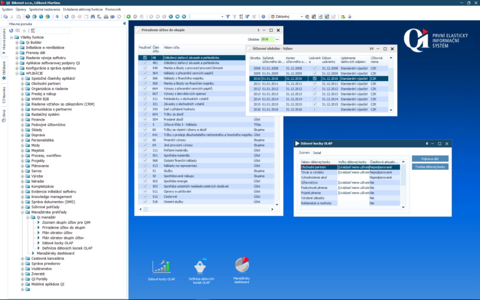The image size is (480, 300).
Task: Click the round globe icon beside the filter icons
Action: [x=263, y=17]
